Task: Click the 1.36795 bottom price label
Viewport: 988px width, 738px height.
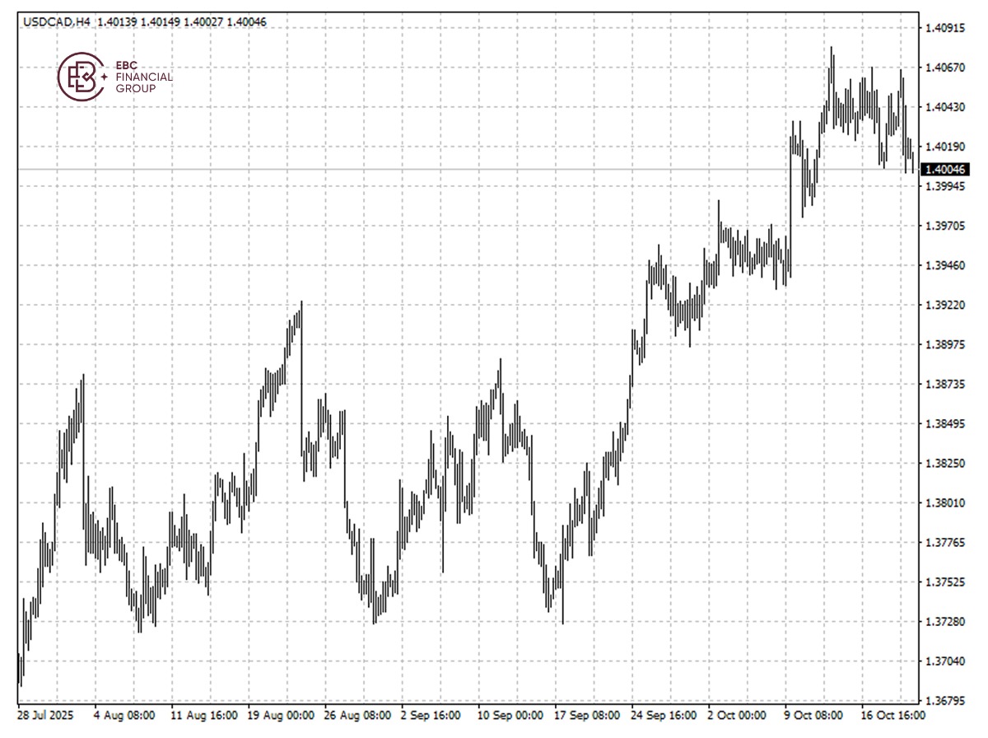Action: [945, 701]
